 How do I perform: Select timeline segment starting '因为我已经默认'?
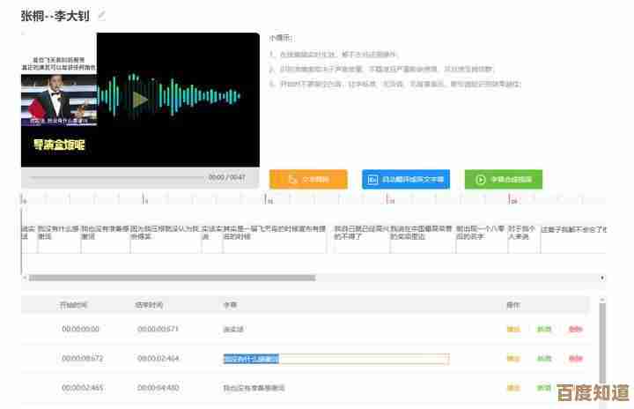pos(166,239)
